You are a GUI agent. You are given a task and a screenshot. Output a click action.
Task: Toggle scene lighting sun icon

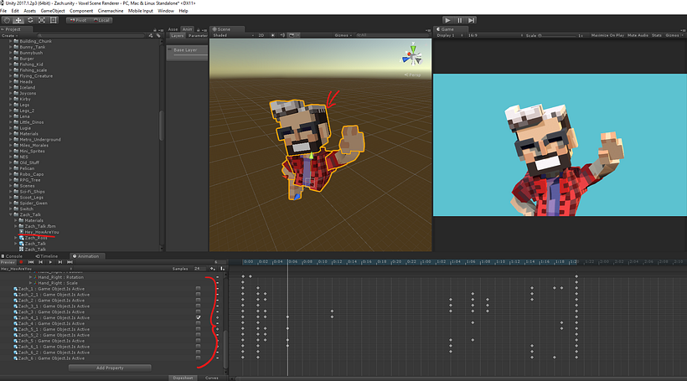pos(272,35)
